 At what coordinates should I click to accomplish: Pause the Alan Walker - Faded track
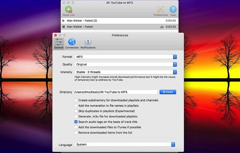(x=63, y=27)
